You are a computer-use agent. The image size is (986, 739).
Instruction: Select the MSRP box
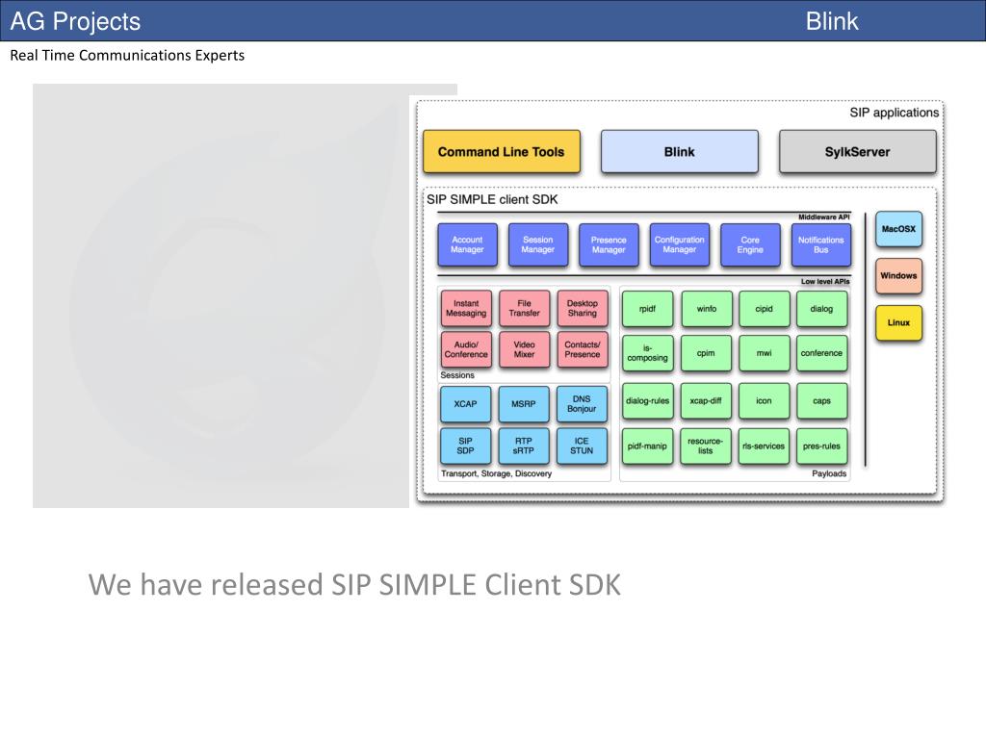tap(523, 403)
